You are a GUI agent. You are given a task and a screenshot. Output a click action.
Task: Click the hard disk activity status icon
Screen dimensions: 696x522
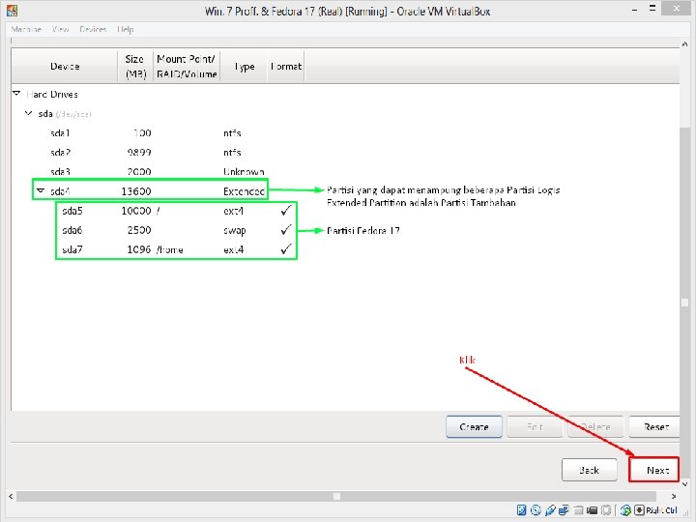(522, 510)
